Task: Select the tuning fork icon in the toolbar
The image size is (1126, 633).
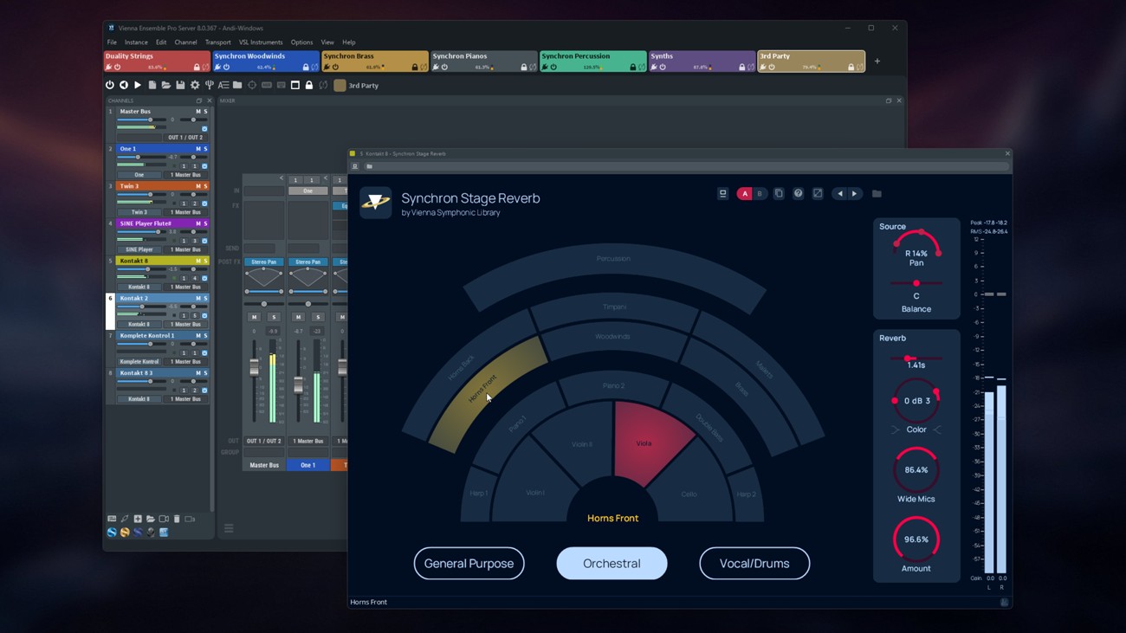Action: [208, 85]
